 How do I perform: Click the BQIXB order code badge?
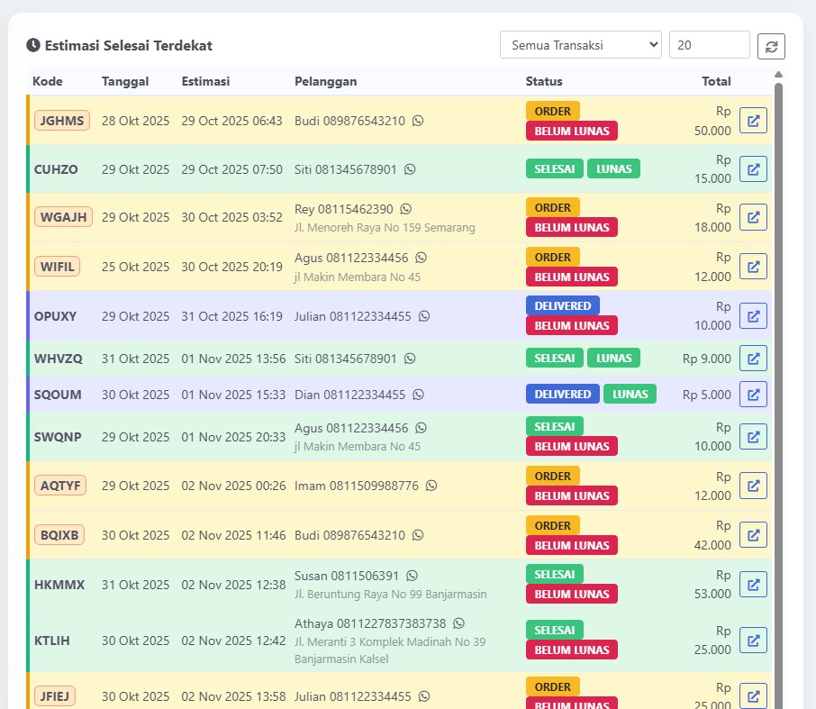click(60, 535)
